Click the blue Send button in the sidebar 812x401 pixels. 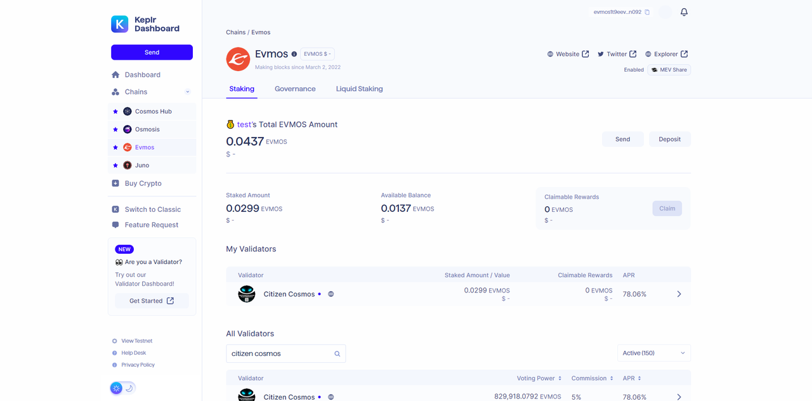click(152, 52)
